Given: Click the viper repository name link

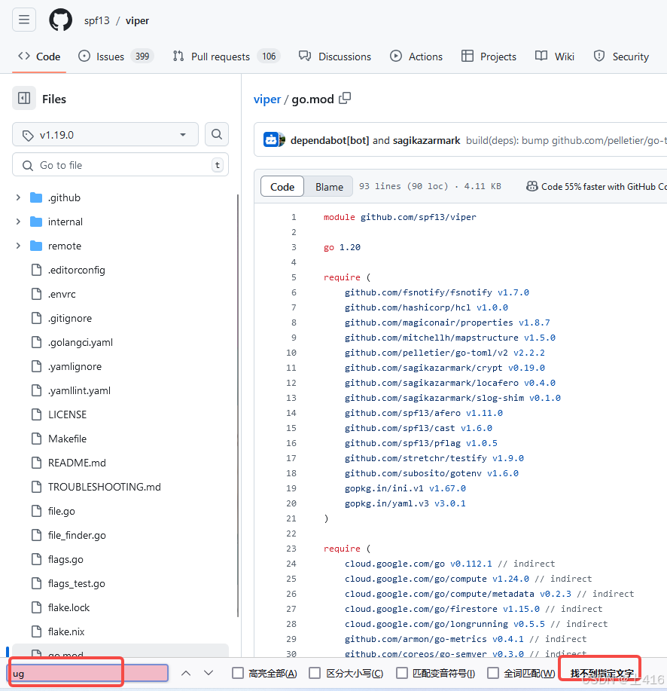Looking at the screenshot, I should [x=137, y=20].
